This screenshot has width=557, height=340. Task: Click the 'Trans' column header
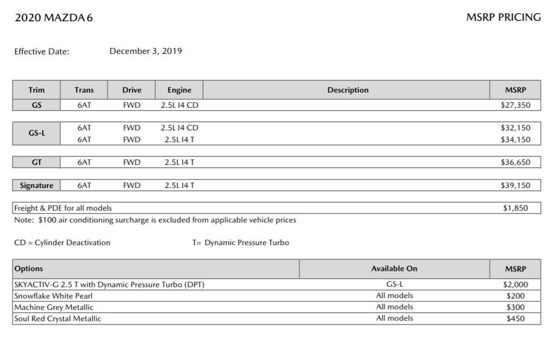84,90
